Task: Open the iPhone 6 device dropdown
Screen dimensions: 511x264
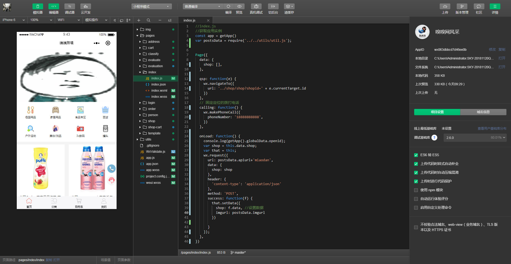Action: pyautogui.click(x=14, y=20)
